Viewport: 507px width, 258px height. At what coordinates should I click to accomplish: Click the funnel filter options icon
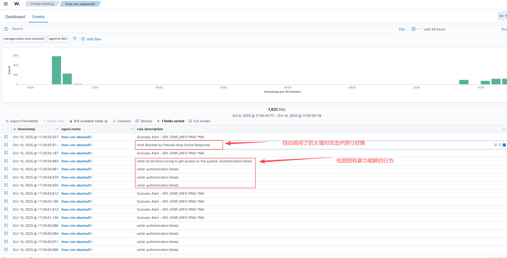point(74,39)
